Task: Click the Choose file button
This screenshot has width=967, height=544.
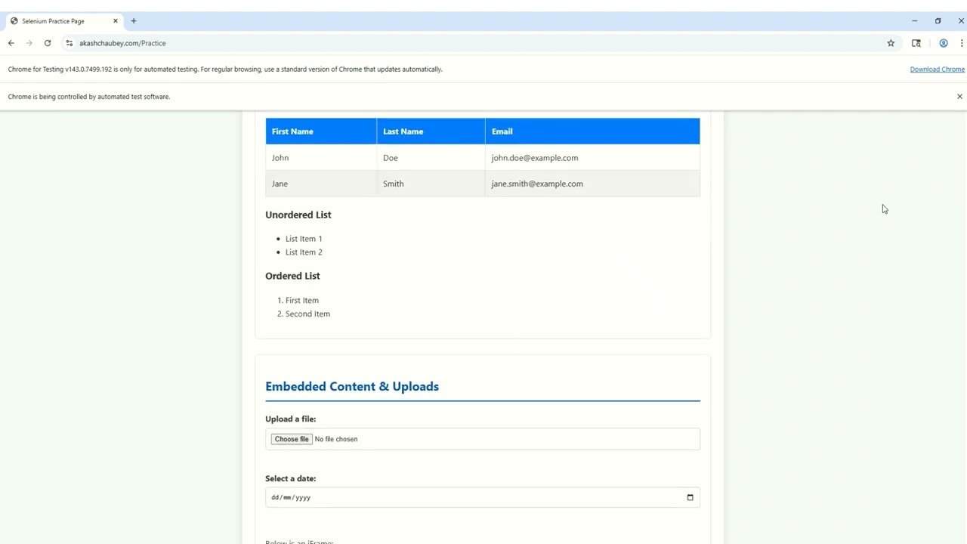Action: [x=292, y=439]
